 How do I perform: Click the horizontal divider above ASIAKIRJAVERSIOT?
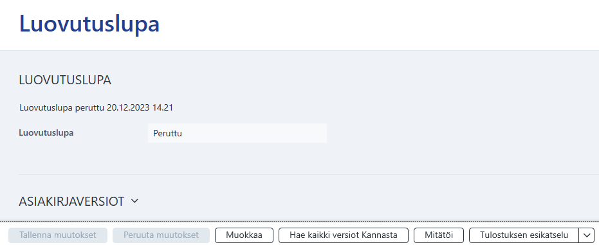coord(309,175)
